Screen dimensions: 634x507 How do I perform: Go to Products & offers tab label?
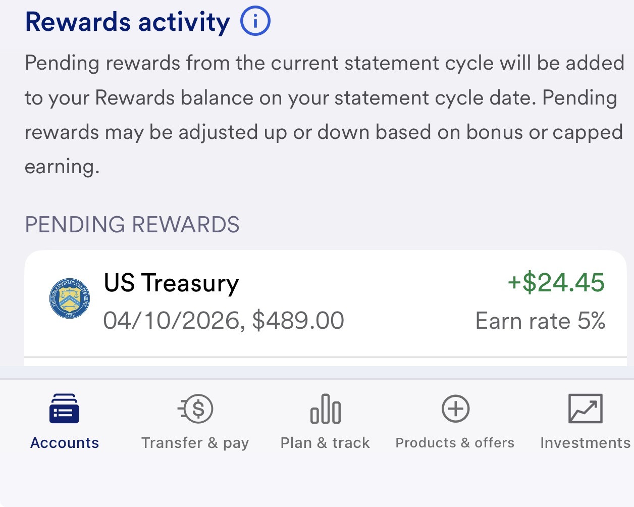point(455,443)
